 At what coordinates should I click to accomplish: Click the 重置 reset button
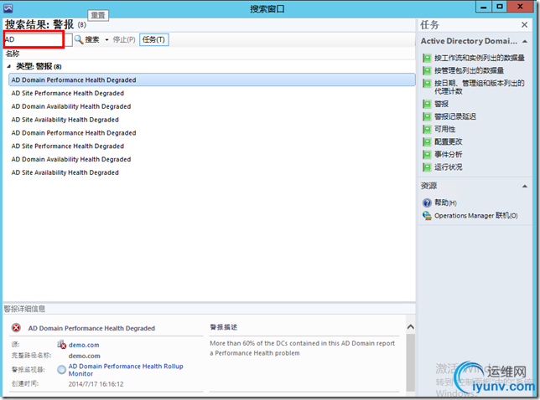click(x=98, y=15)
